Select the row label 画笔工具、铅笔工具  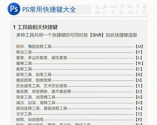(x=34, y=75)
